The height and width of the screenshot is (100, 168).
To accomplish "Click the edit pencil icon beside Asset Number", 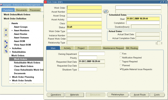I will point(106,11).
